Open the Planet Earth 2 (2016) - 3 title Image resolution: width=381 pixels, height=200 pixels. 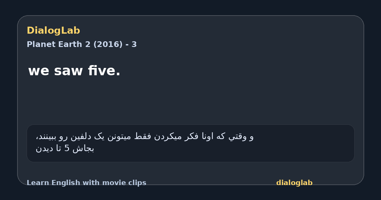(82, 44)
